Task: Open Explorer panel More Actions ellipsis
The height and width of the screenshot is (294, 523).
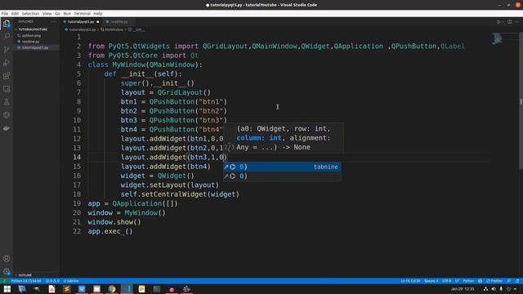Action: click(53, 22)
